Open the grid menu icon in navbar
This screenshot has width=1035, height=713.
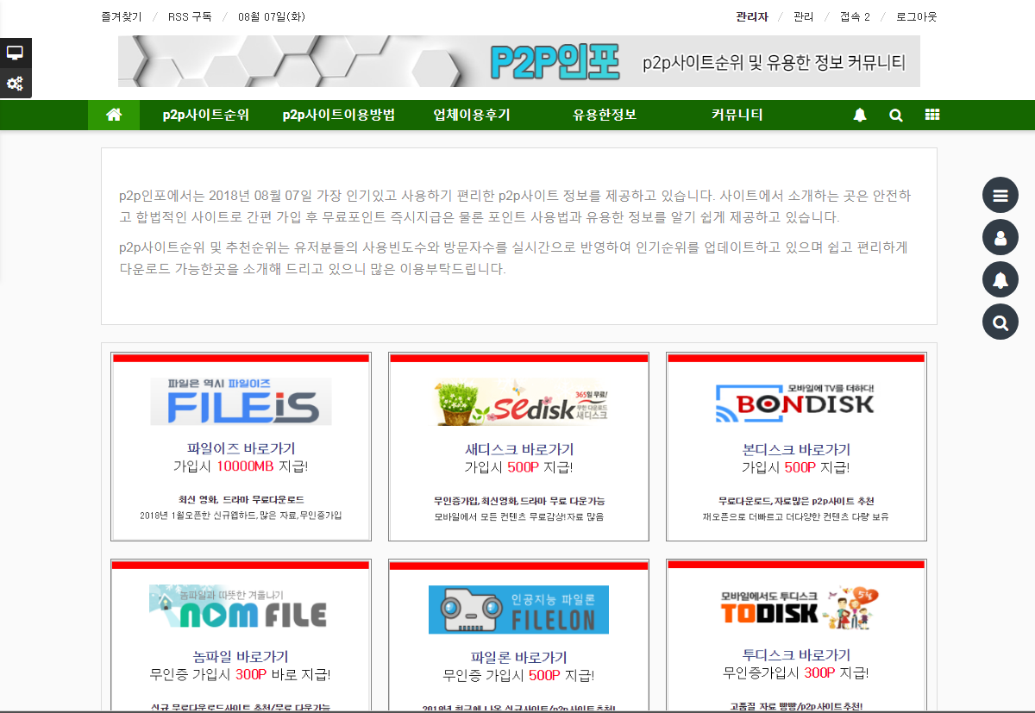931,116
